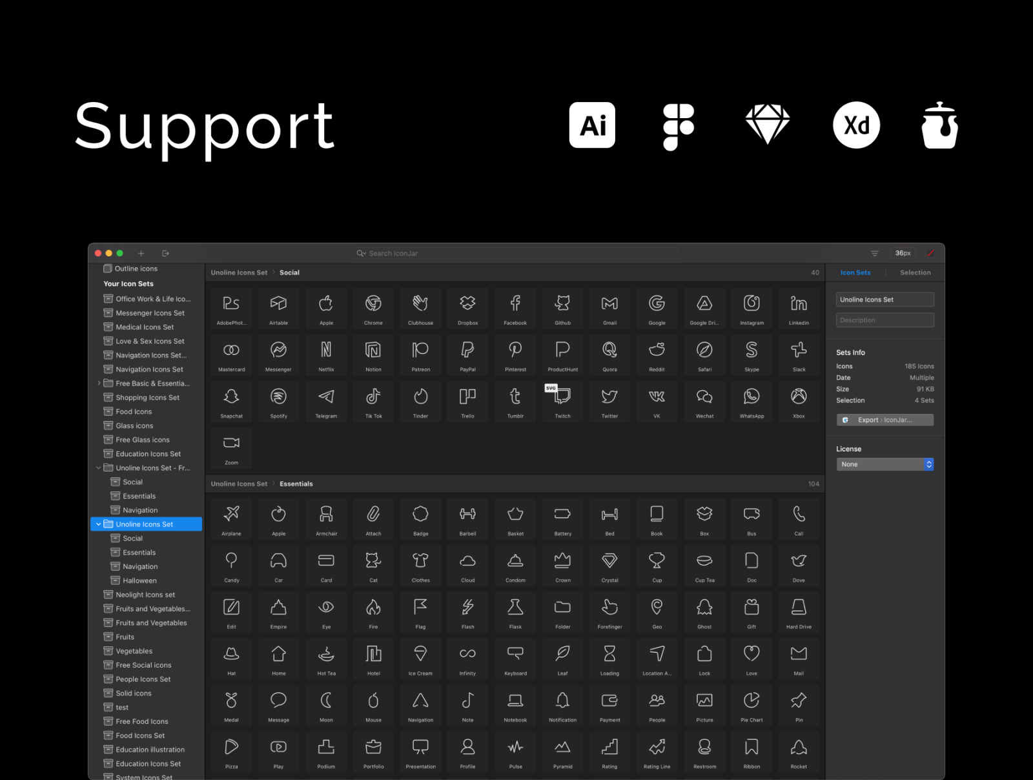Screen dimensions: 1033x780
Task: Click the Figma logo
Action: [679, 127]
